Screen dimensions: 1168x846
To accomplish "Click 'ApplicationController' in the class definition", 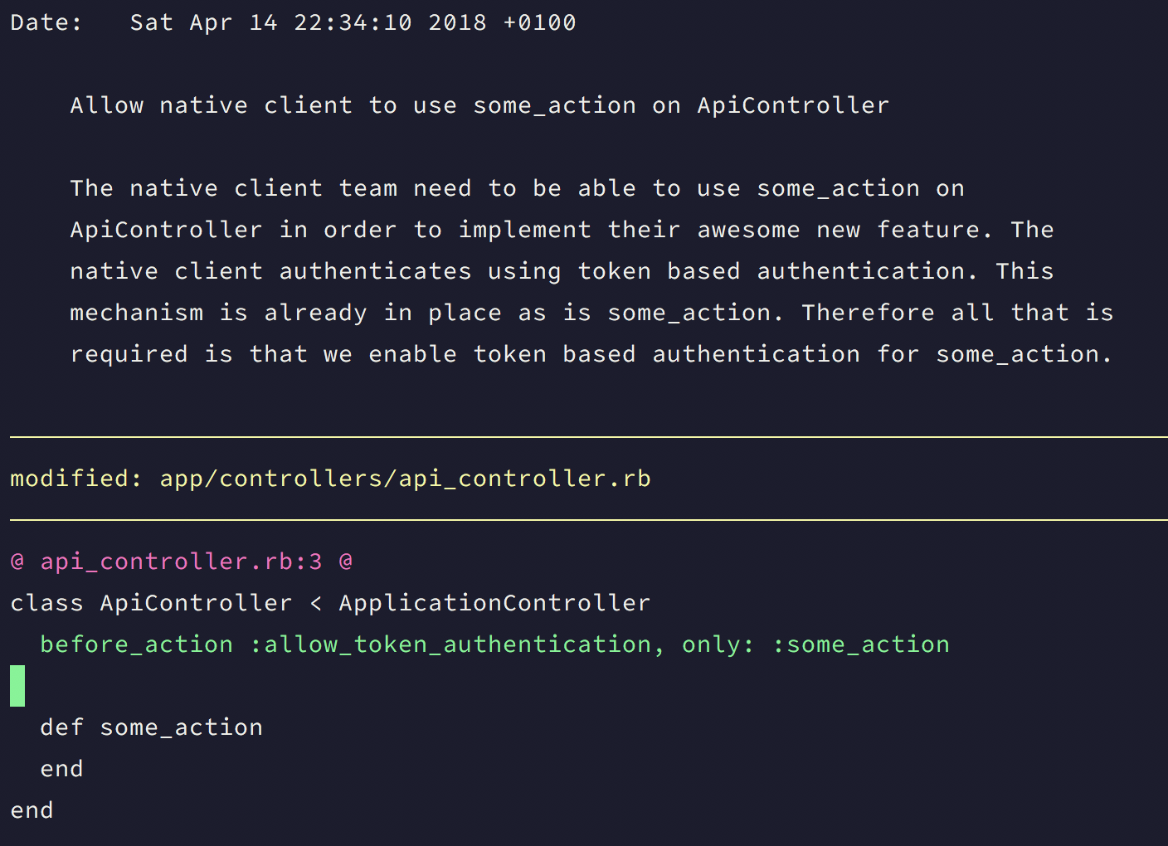I will pyautogui.click(x=494, y=603).
